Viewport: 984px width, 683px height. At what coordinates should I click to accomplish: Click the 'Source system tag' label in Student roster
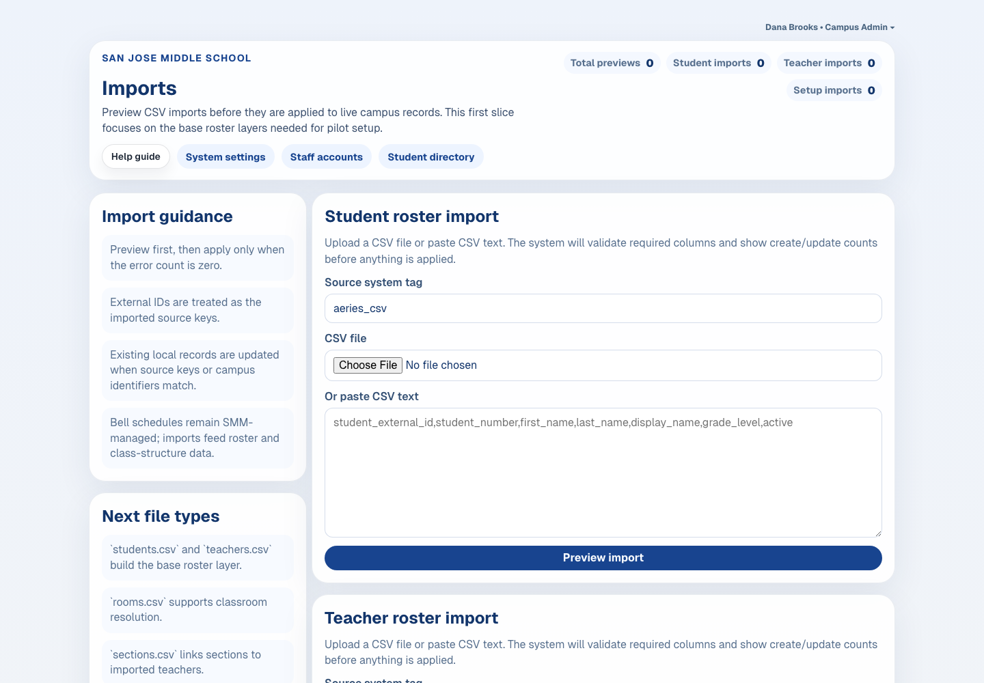click(x=374, y=283)
